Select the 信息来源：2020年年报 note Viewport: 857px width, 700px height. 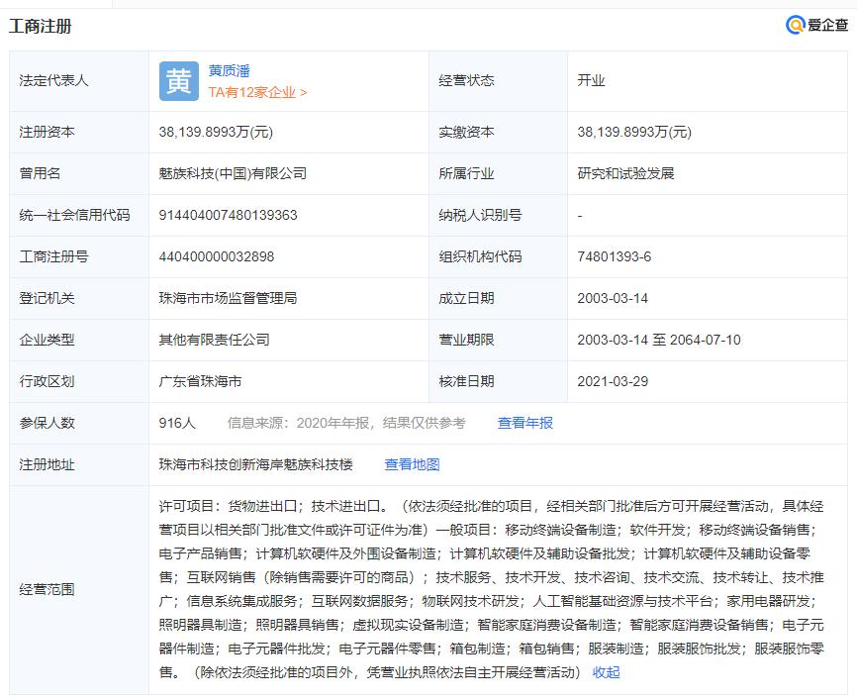[x=346, y=423]
